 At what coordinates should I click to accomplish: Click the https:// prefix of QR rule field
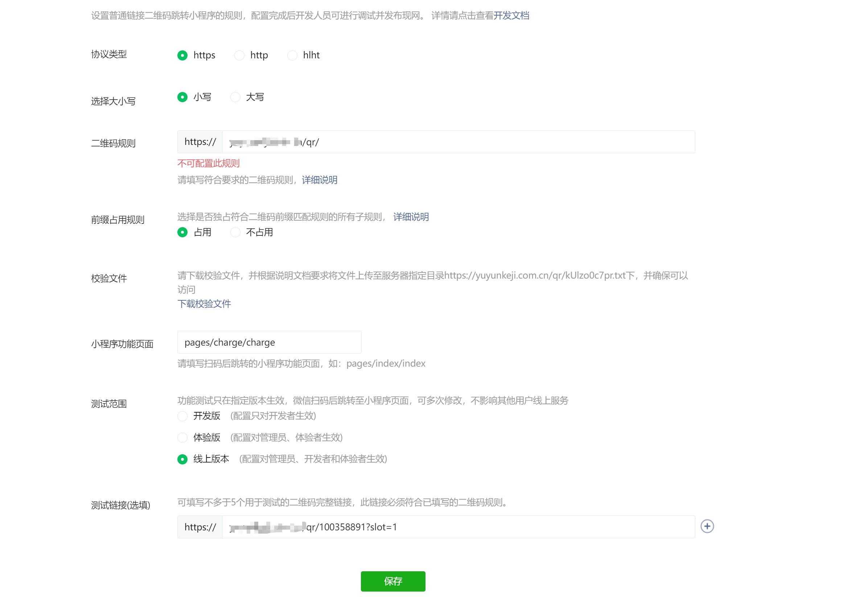pos(200,142)
